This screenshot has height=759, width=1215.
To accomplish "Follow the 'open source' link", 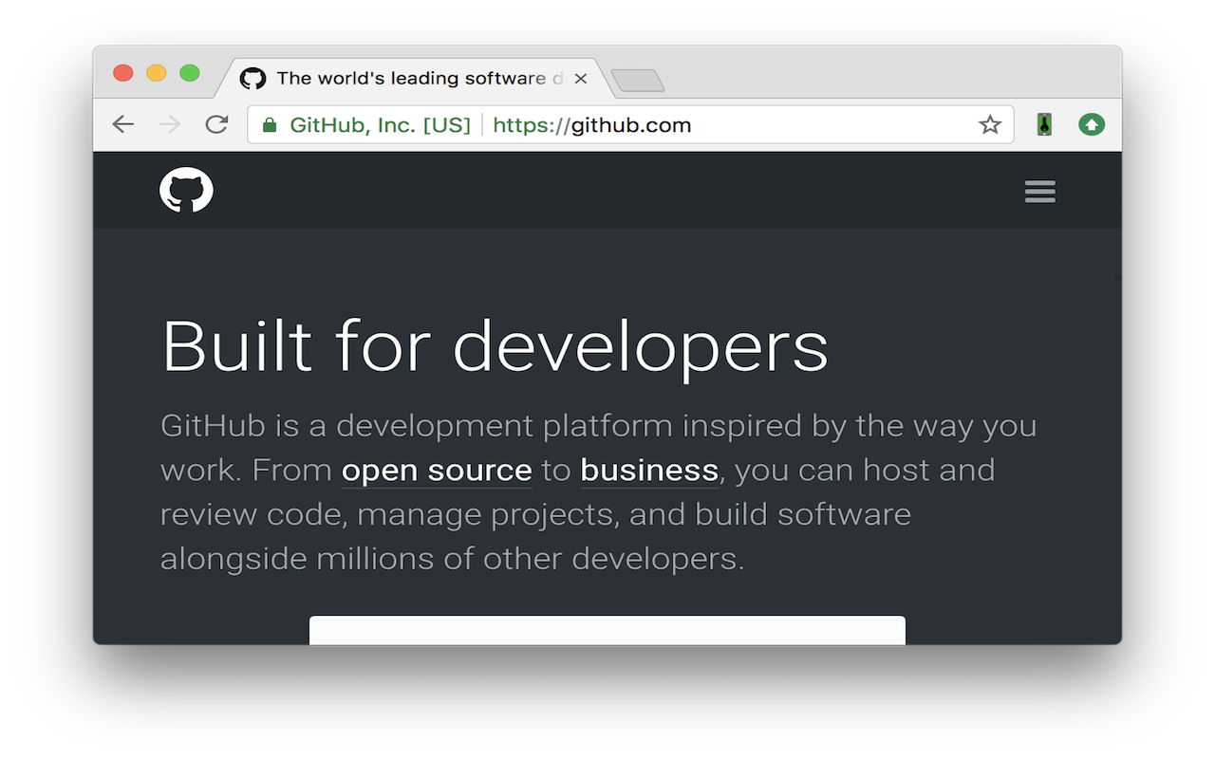I will click(x=437, y=471).
